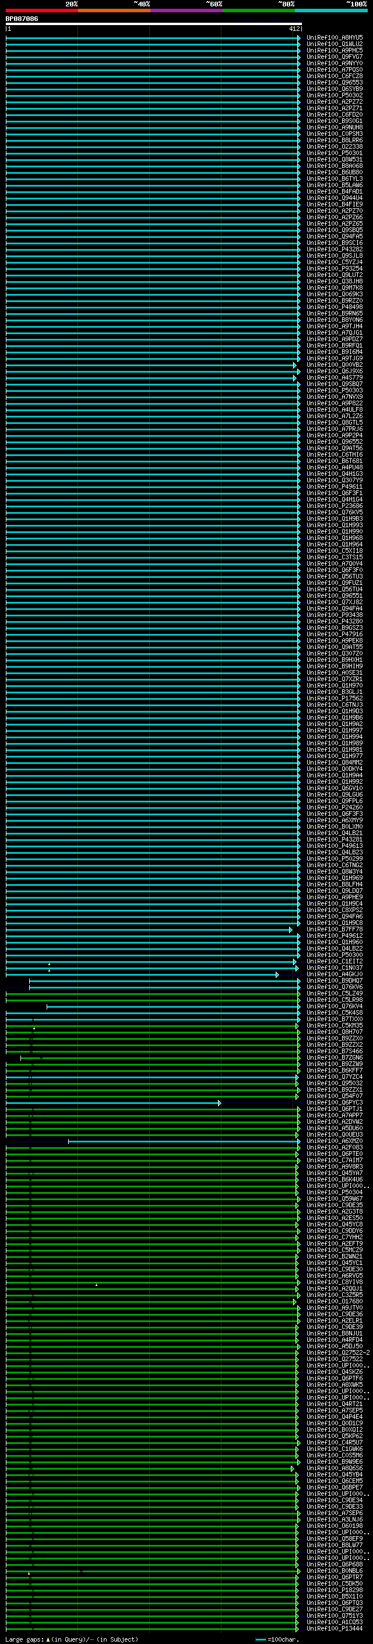The width and height of the screenshot is (373, 1644).
Task: Select hit label UniRef100_Q96553
Action: point(335,82)
